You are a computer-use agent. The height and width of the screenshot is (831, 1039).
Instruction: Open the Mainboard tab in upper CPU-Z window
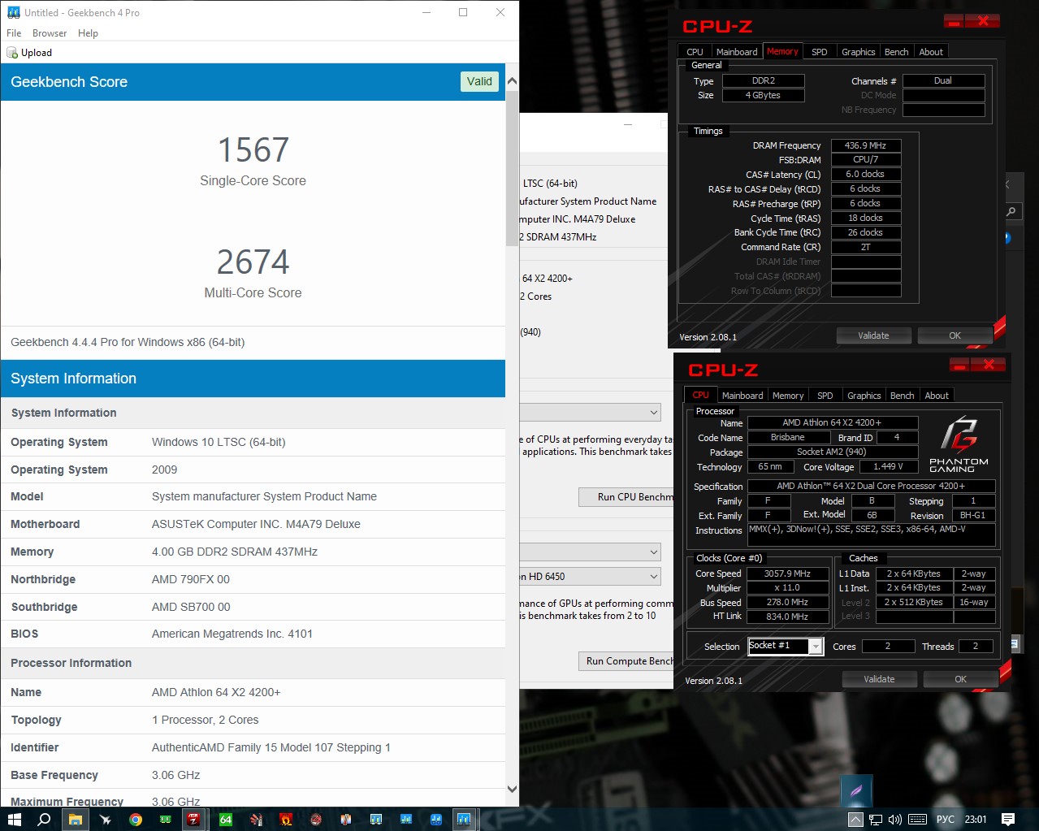coord(737,52)
